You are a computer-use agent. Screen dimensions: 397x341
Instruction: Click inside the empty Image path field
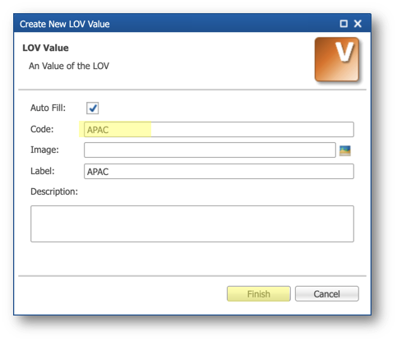[210, 150]
